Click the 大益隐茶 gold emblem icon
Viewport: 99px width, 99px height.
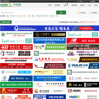[37, 34]
